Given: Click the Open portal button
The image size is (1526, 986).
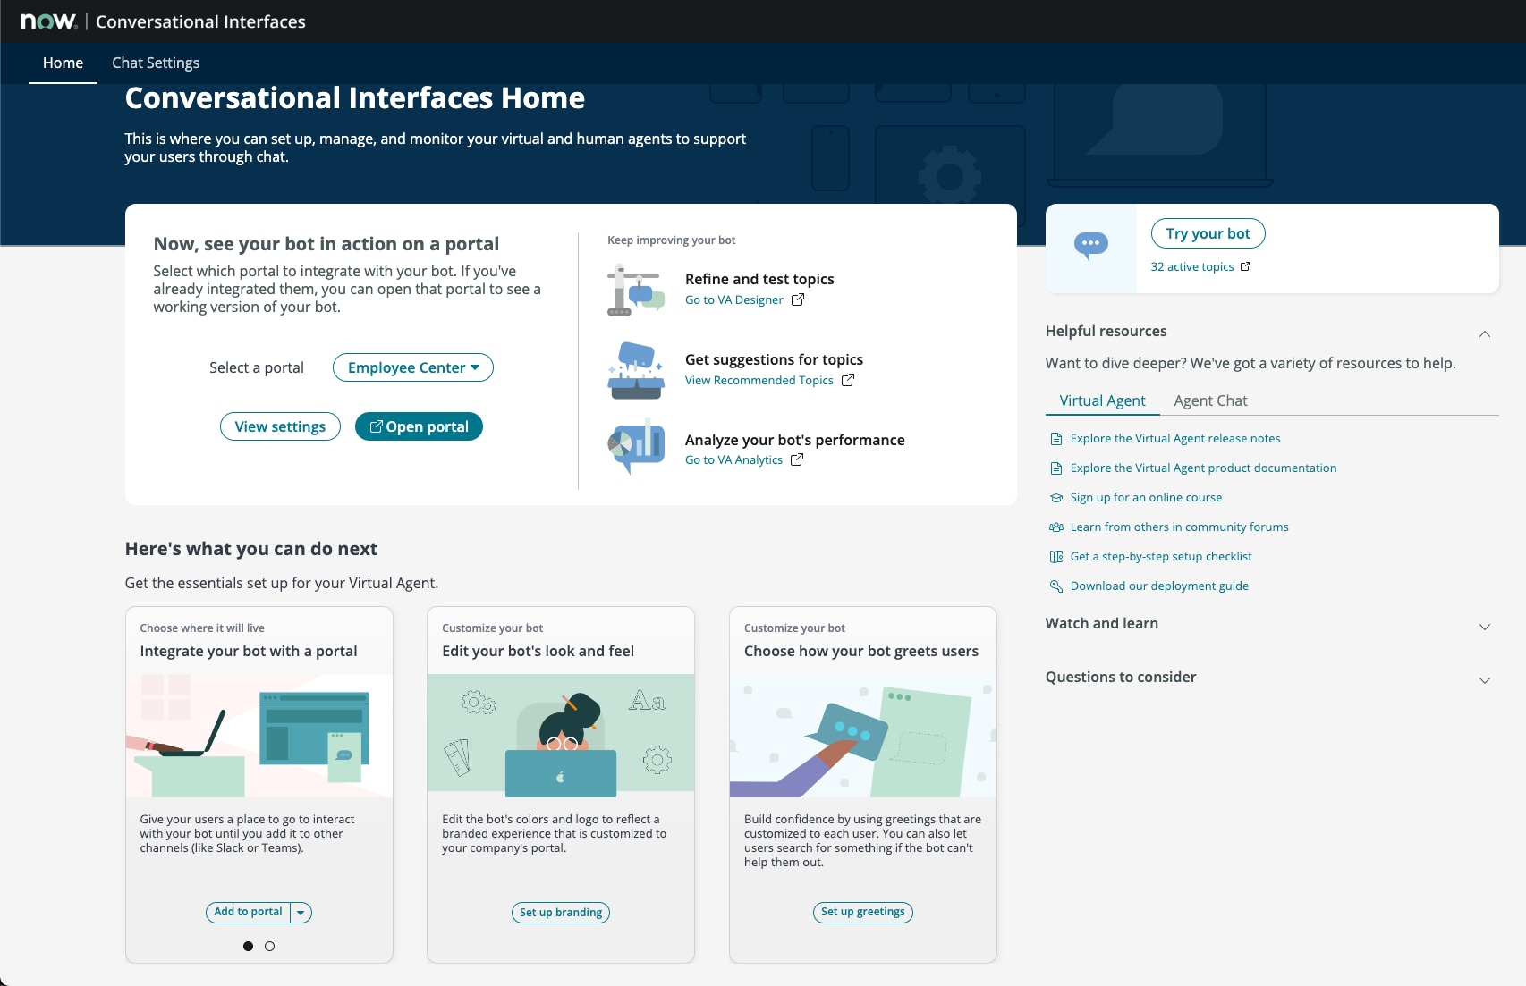Looking at the screenshot, I should coord(419,426).
